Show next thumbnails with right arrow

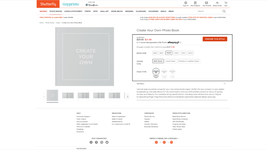click(128, 97)
